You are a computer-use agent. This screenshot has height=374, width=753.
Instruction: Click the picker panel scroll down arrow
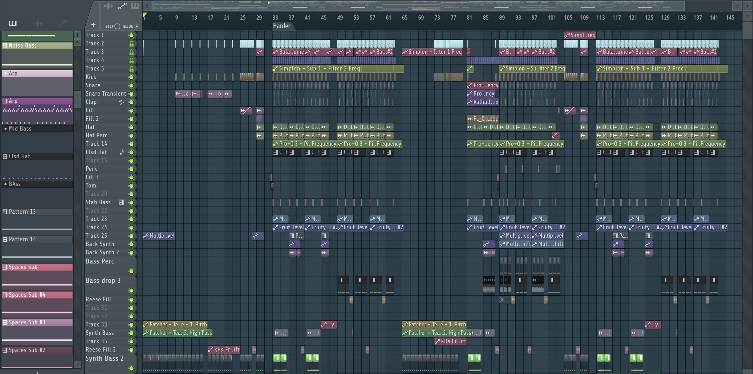click(x=77, y=365)
